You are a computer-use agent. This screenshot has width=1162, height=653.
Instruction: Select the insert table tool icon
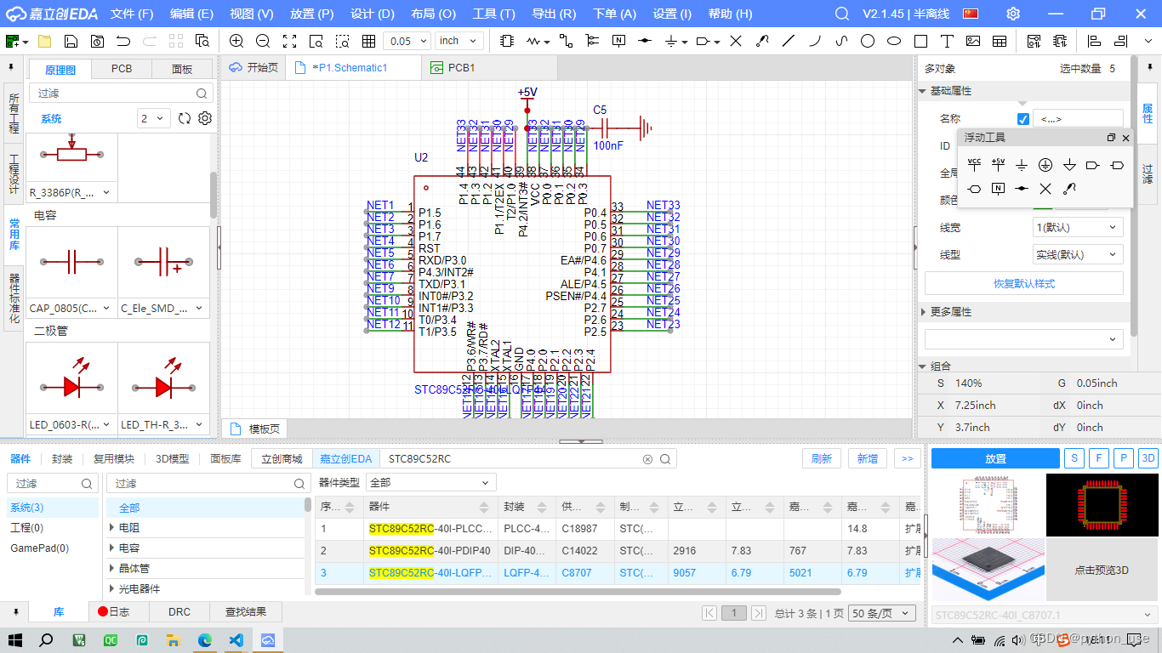pyautogui.click(x=1000, y=41)
